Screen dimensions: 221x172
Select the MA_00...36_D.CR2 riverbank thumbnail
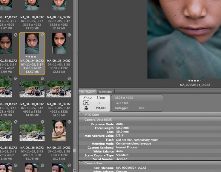click(x=32, y=133)
